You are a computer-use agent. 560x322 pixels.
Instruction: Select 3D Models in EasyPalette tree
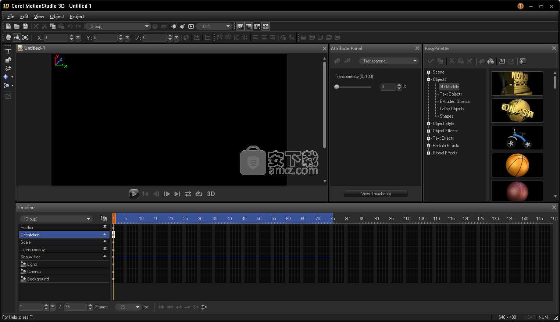point(449,87)
